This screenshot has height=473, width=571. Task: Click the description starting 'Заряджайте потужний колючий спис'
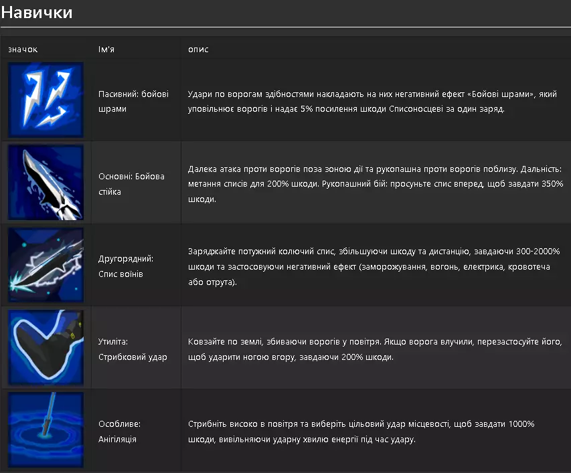pos(374,266)
